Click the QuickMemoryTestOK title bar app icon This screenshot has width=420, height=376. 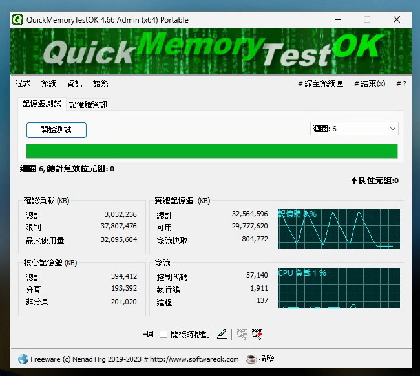(x=17, y=19)
